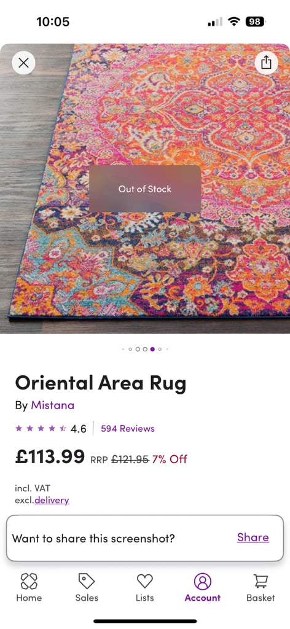Viewport: 290px width, 629px height.
Task: Tap the Wi-Fi icon in status bar
Action: [234, 21]
